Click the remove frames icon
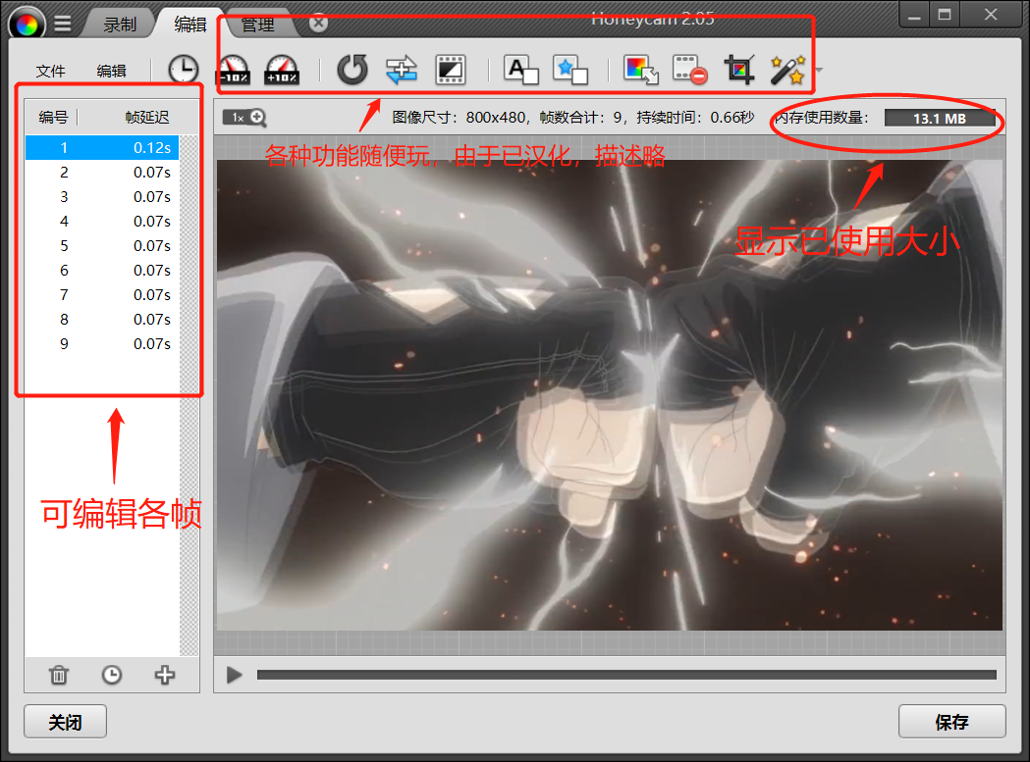Viewport: 1030px width, 762px height. click(689, 70)
